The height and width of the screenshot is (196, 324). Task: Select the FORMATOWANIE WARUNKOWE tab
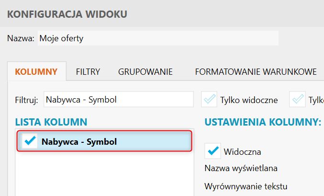click(256, 72)
